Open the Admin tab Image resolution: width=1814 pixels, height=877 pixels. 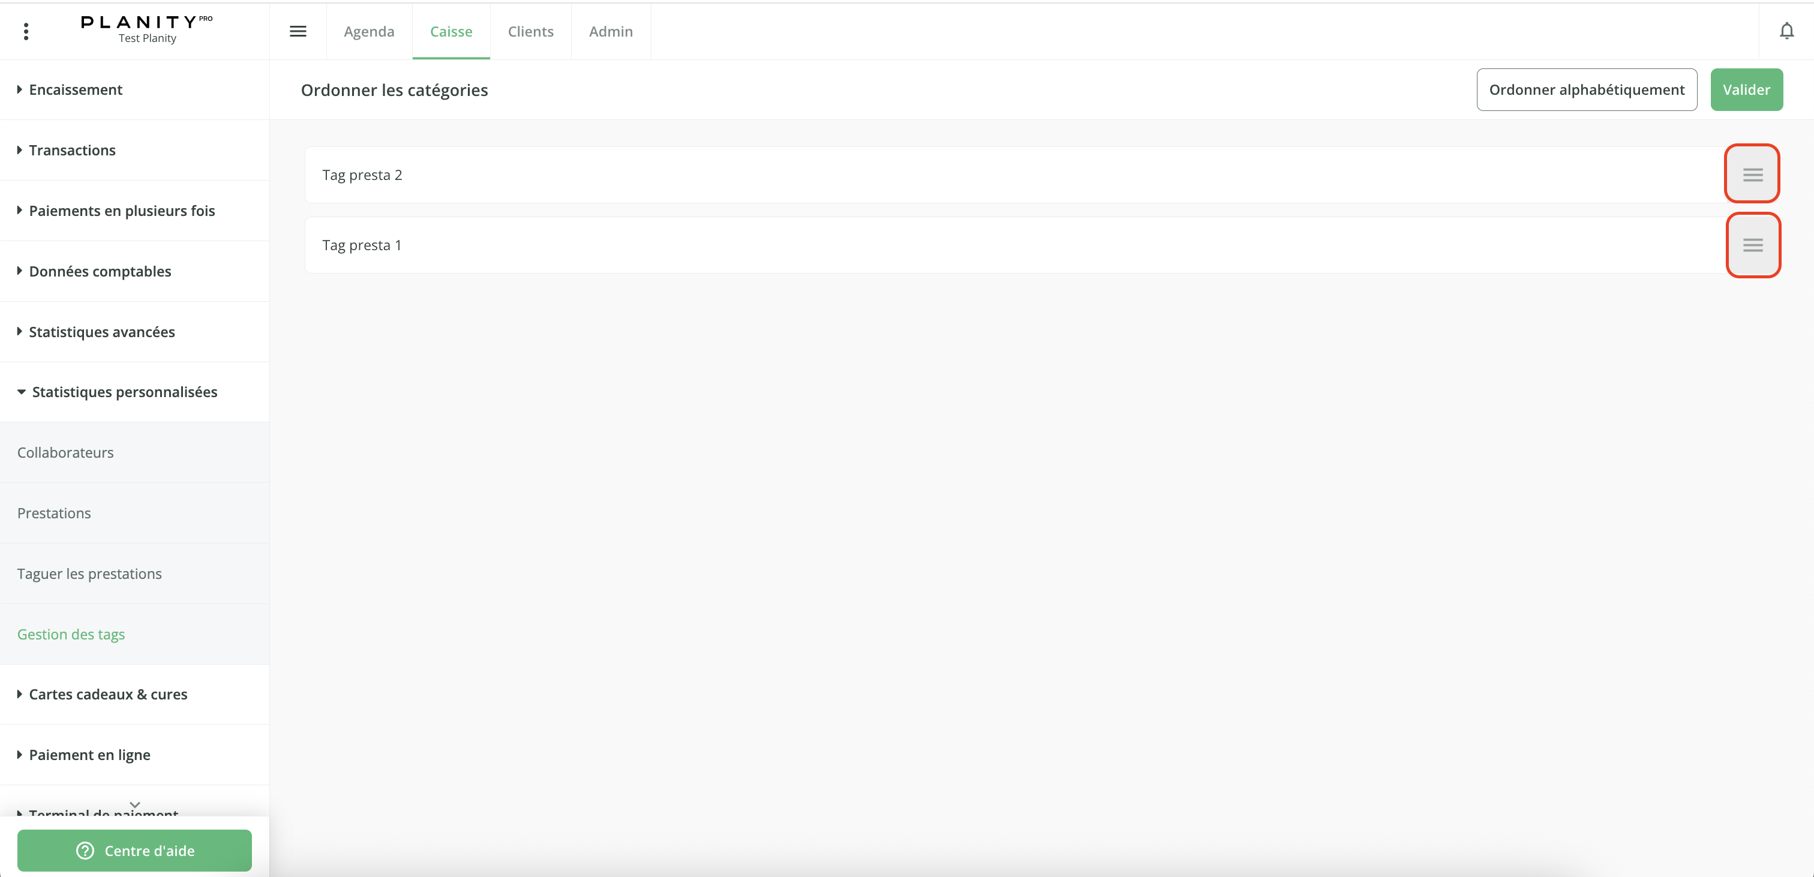[611, 31]
